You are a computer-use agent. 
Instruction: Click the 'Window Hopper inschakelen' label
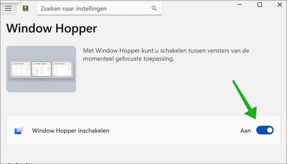70,131
